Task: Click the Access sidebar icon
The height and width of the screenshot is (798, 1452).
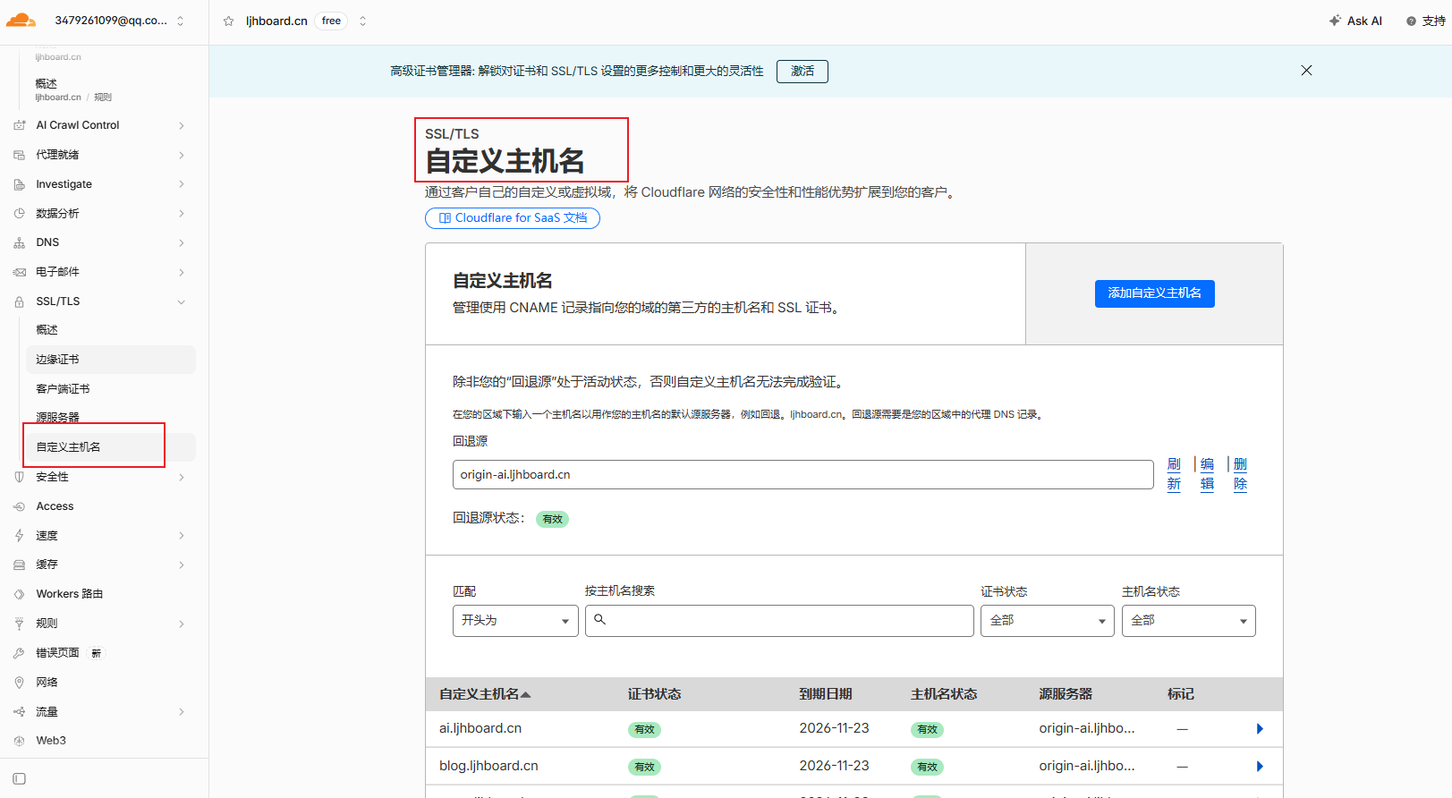Action: pyautogui.click(x=20, y=506)
